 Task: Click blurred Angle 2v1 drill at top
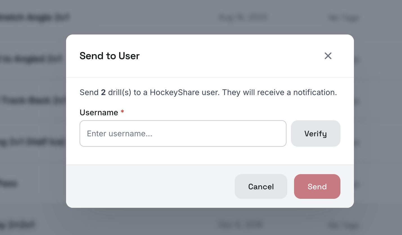tap(35, 17)
